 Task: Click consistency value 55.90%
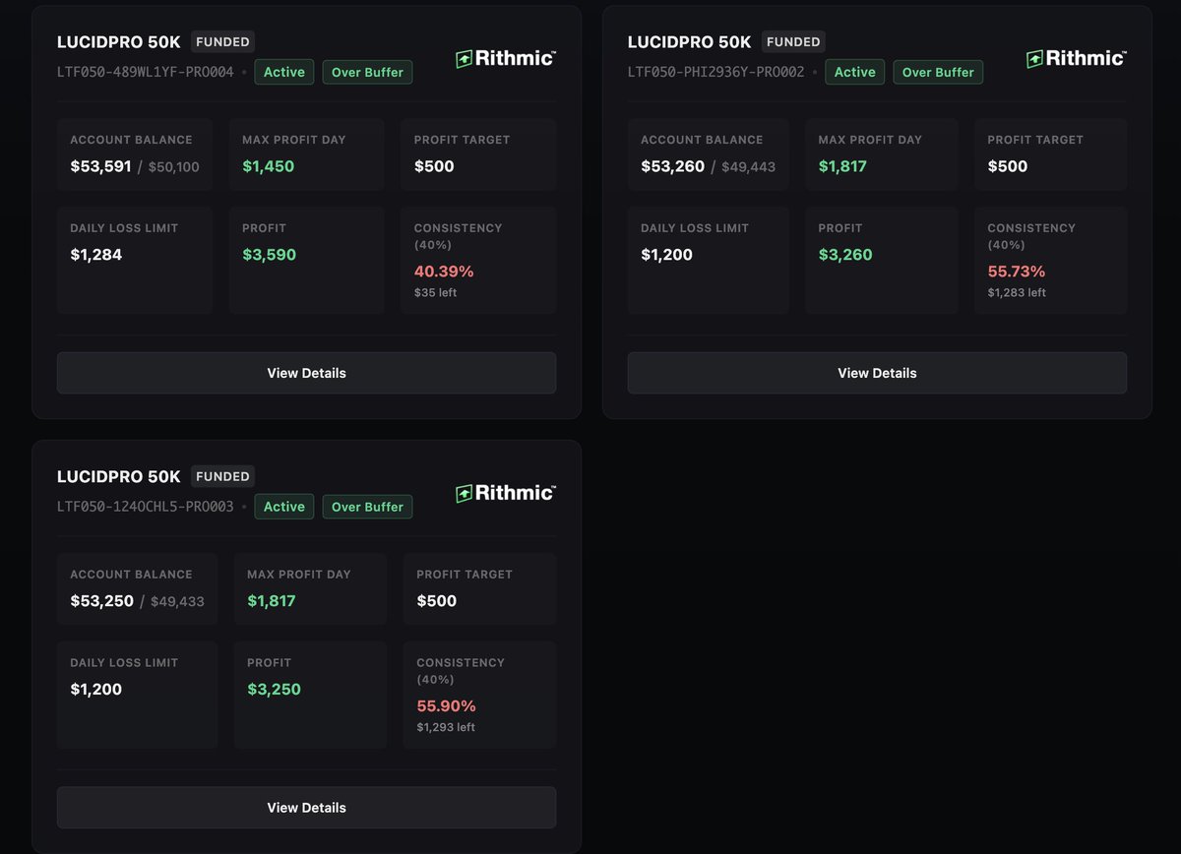point(446,706)
